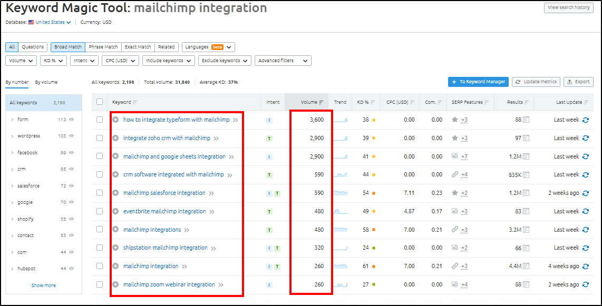Open the 'Advanced filters' dropdown
Viewport: 602px width, 306px height.
click(x=283, y=61)
